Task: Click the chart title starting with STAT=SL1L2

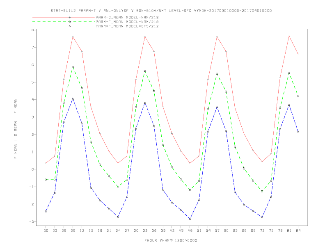Action: coord(161,11)
